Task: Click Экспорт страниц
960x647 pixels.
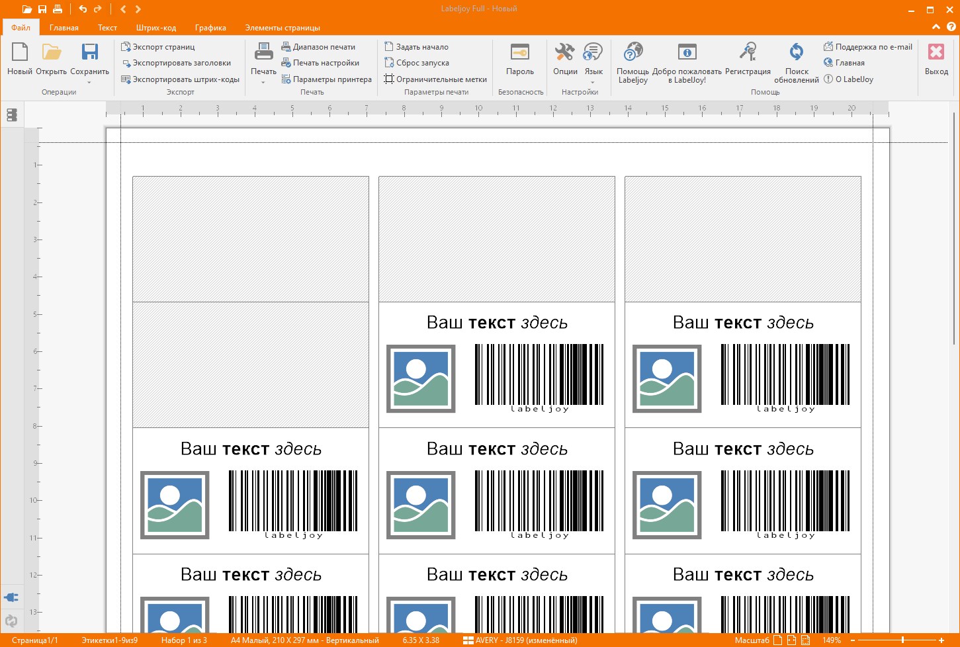Action: 158,47
